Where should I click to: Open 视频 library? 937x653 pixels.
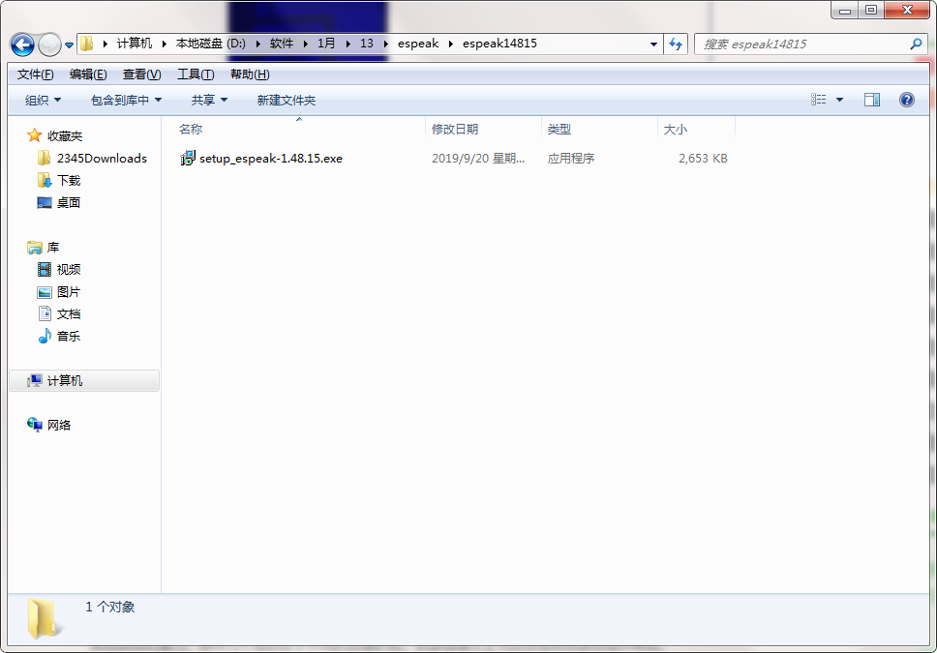click(68, 270)
